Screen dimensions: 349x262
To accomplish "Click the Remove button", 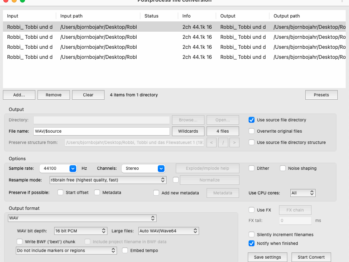I will point(53,95).
